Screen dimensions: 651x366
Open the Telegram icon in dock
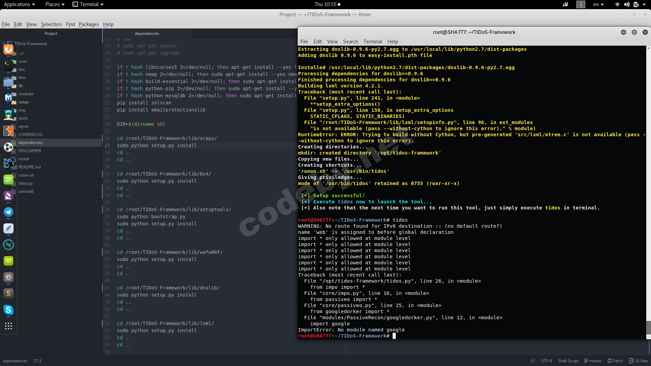pyautogui.click(x=8, y=212)
